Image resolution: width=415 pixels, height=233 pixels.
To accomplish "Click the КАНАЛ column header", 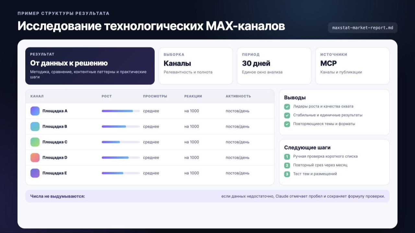I will click(x=37, y=96).
